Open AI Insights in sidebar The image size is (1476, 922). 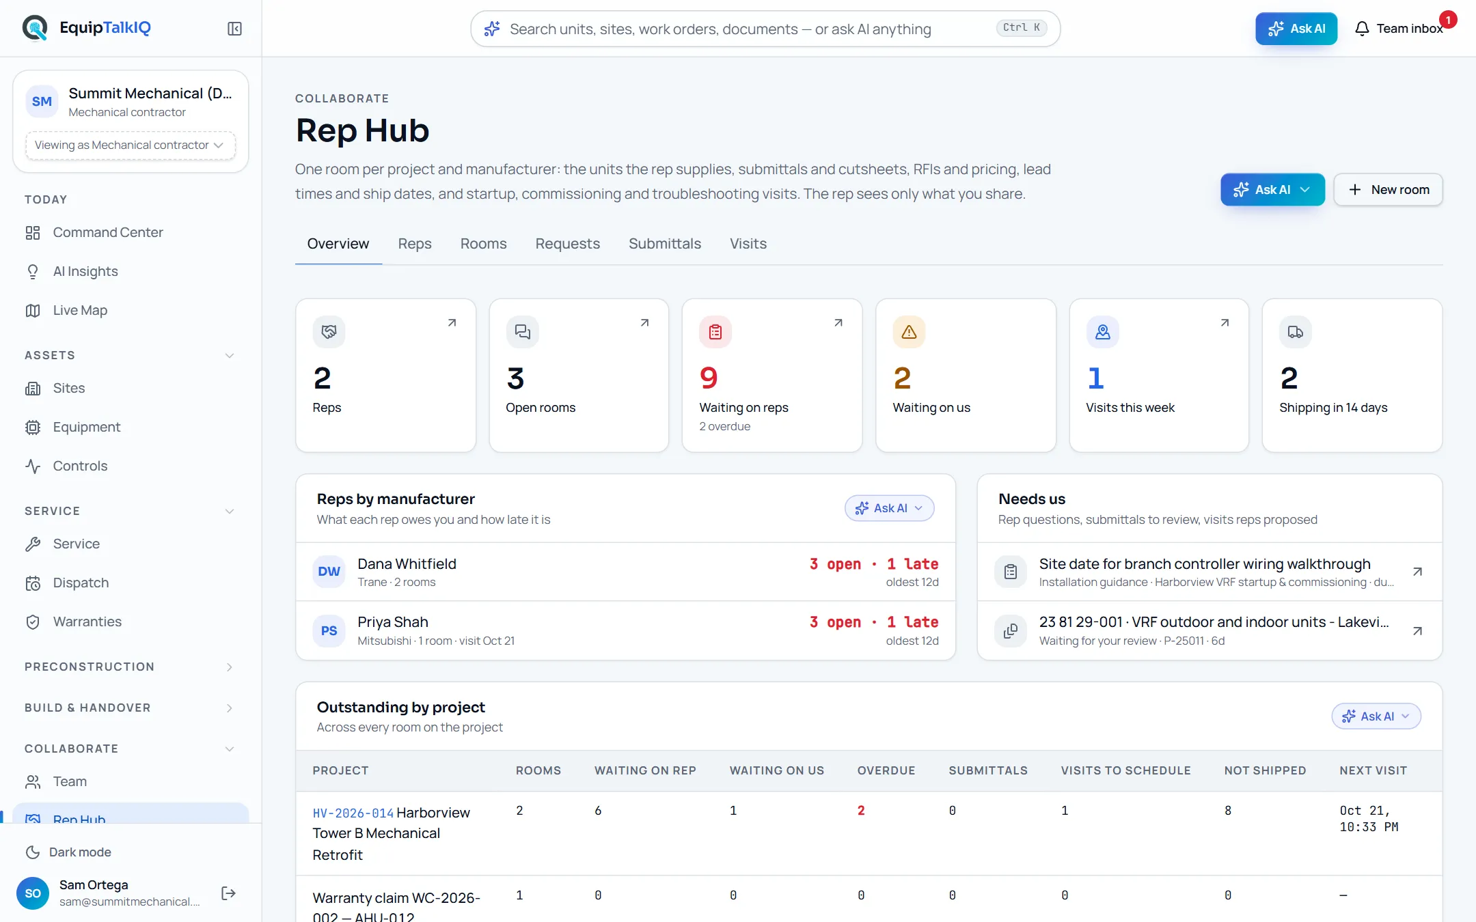[x=131, y=271]
